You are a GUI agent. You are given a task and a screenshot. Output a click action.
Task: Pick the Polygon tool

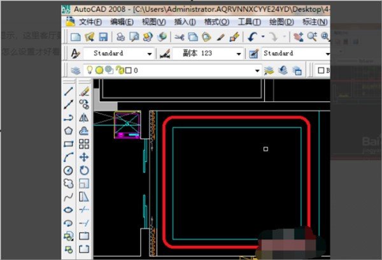coord(69,131)
